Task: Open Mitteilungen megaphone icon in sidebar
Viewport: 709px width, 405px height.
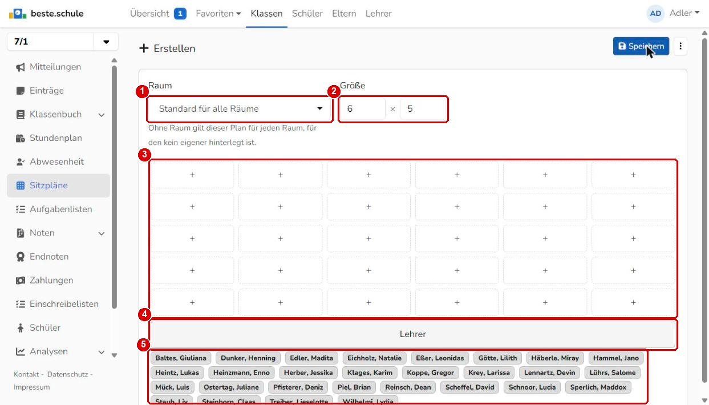Action: [21, 67]
